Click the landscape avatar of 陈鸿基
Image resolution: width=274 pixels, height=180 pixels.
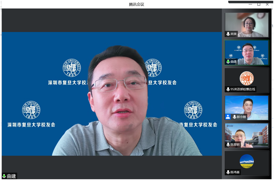click(x=247, y=161)
